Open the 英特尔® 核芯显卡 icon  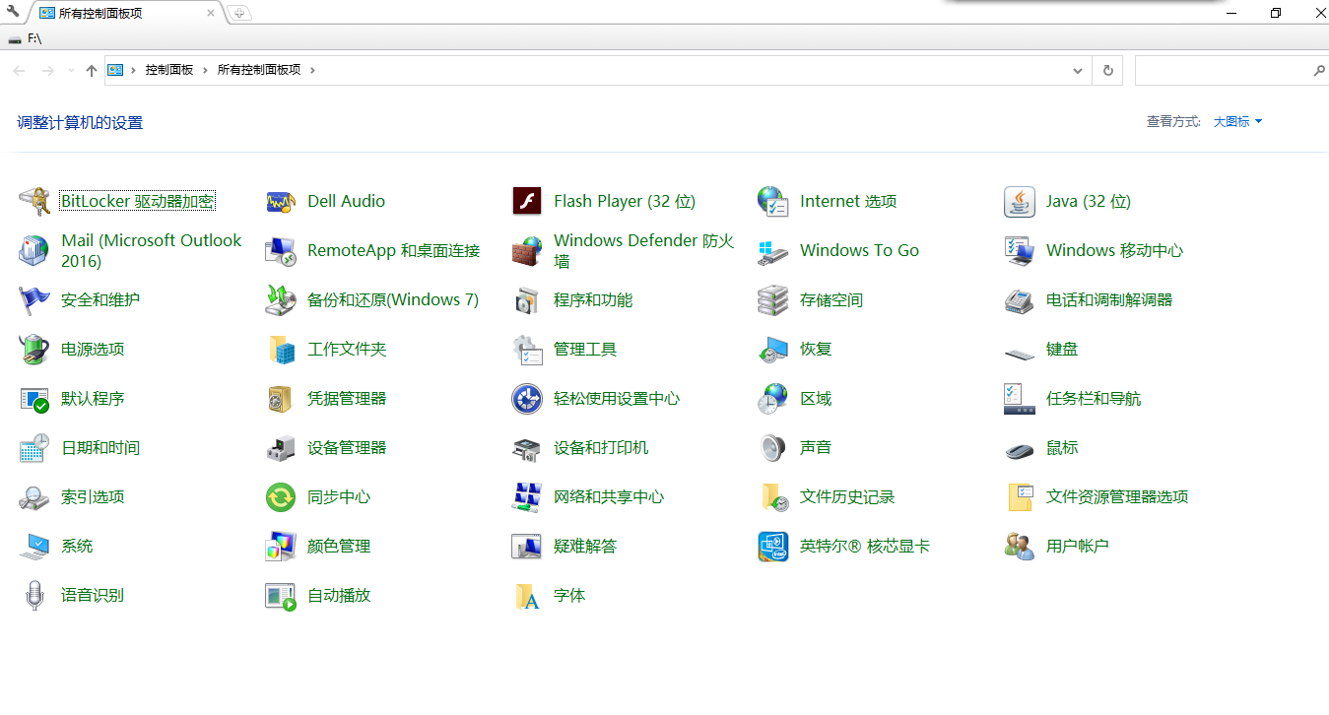tap(773, 547)
